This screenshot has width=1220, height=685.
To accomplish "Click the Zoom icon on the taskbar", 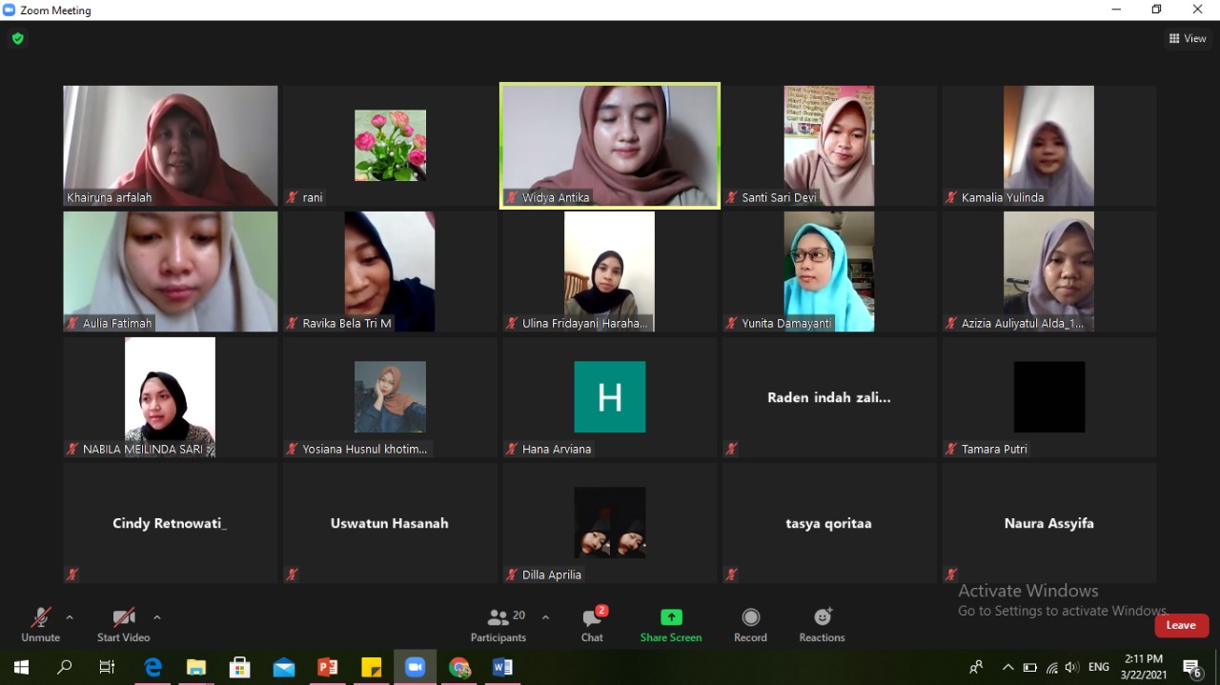I will point(415,667).
